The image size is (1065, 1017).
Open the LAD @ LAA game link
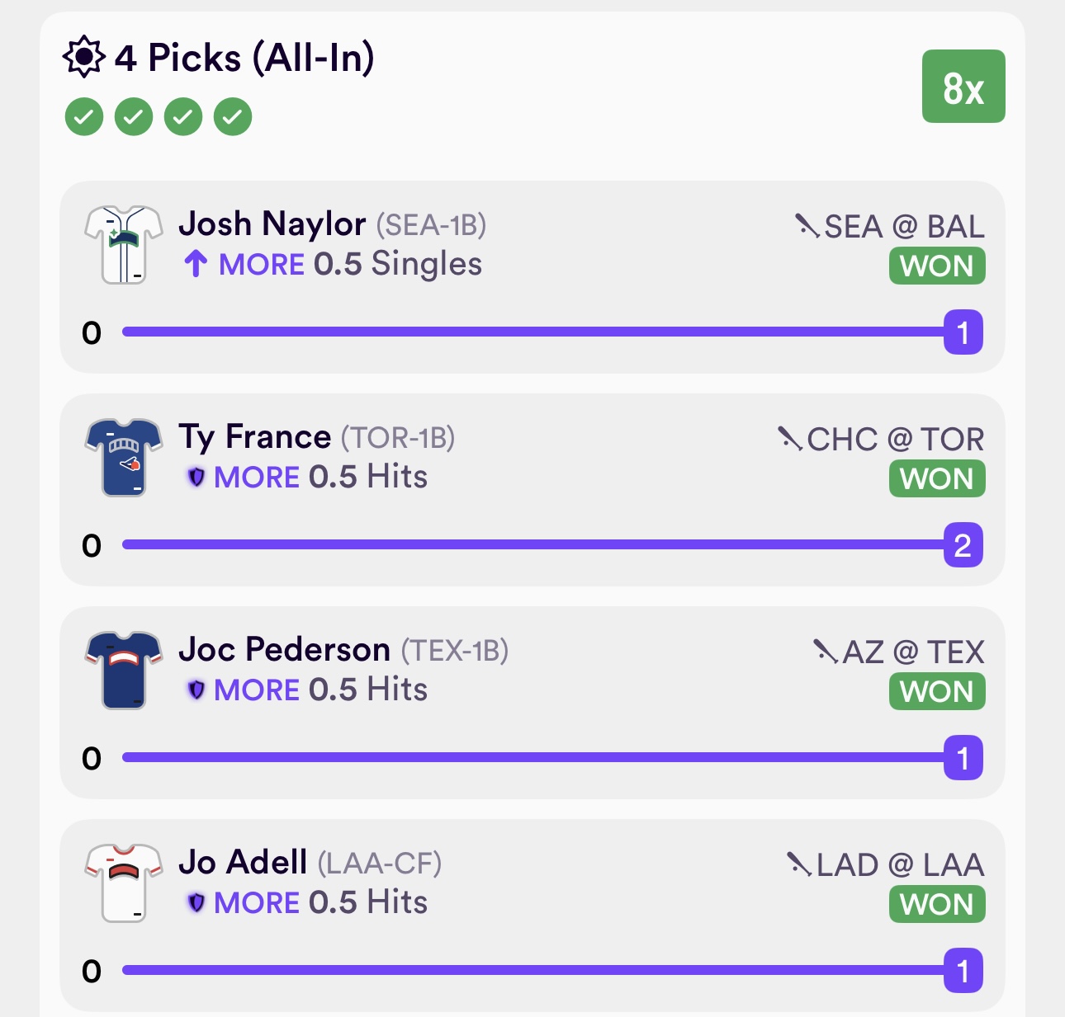coord(900,864)
